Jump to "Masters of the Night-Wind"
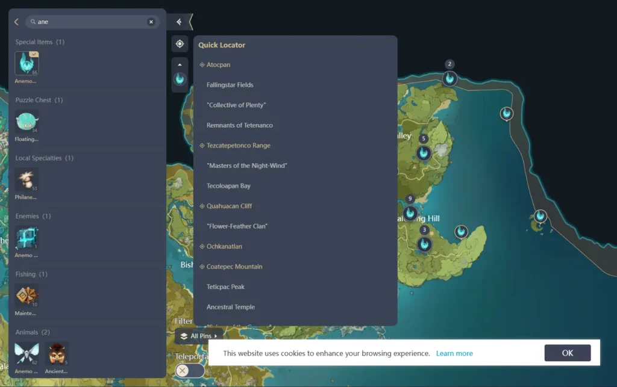 [246, 166]
